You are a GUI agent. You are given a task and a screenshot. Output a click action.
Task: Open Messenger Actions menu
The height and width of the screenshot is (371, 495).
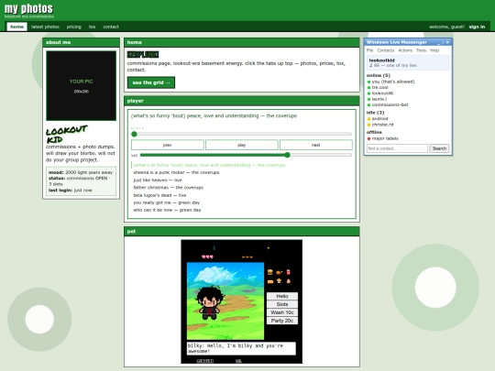point(405,50)
